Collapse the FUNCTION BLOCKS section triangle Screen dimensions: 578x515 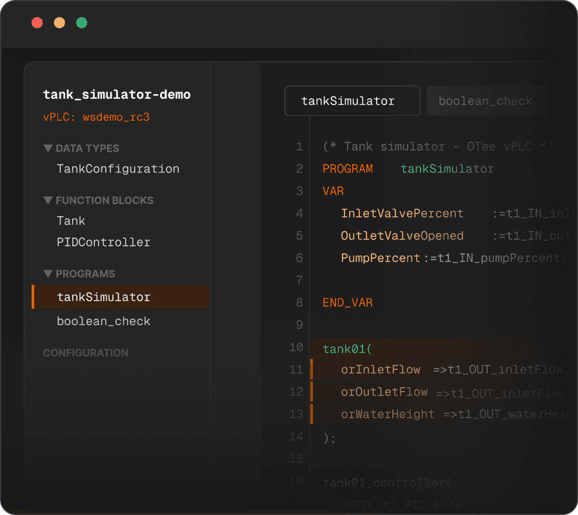[x=48, y=200]
